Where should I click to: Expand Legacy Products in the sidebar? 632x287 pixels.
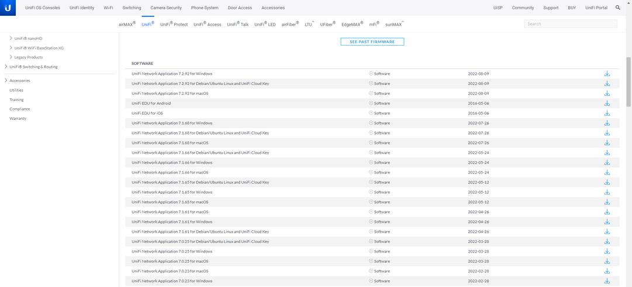pos(11,57)
